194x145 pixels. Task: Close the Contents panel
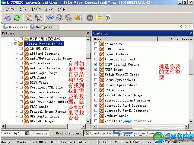click(x=191, y=33)
